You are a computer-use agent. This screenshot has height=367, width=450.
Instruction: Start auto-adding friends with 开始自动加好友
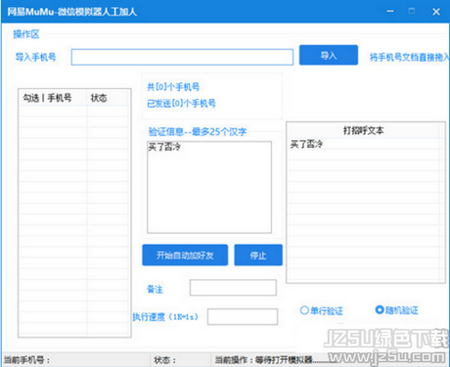185,254
